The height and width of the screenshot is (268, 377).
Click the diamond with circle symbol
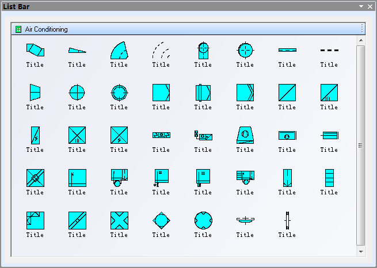161,220
